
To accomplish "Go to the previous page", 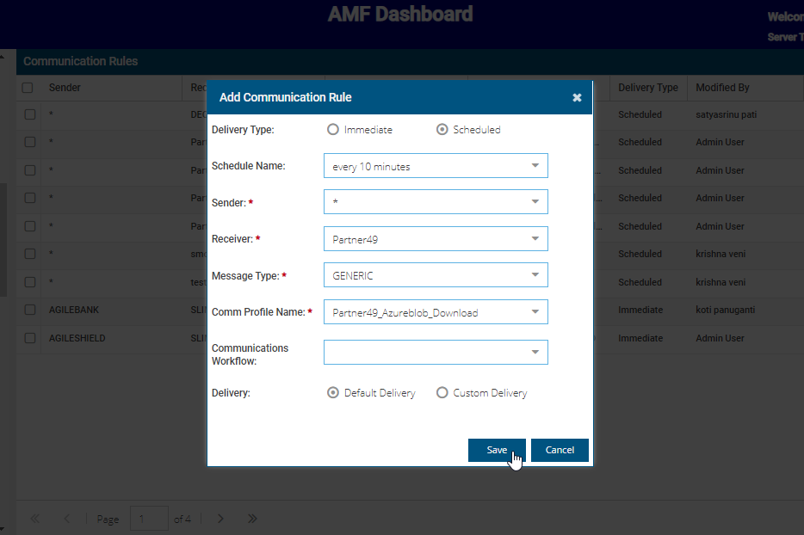I will [67, 519].
